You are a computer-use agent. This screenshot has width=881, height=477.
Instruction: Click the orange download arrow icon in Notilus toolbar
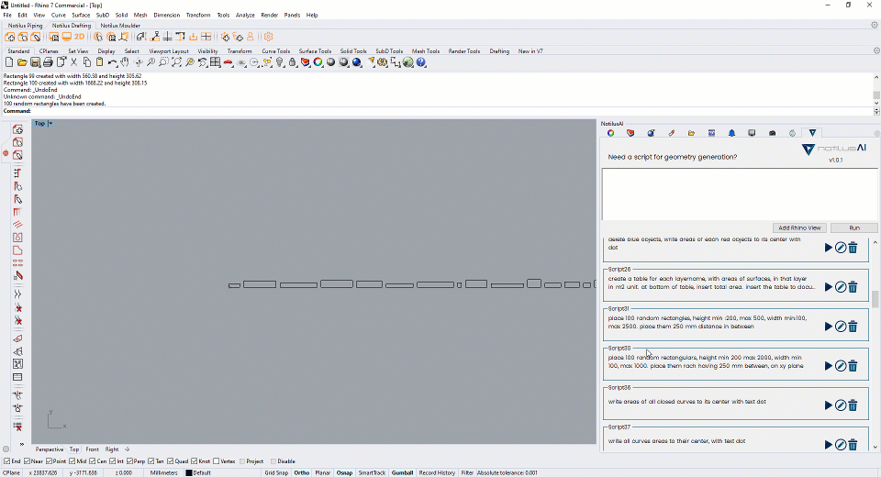click(194, 37)
